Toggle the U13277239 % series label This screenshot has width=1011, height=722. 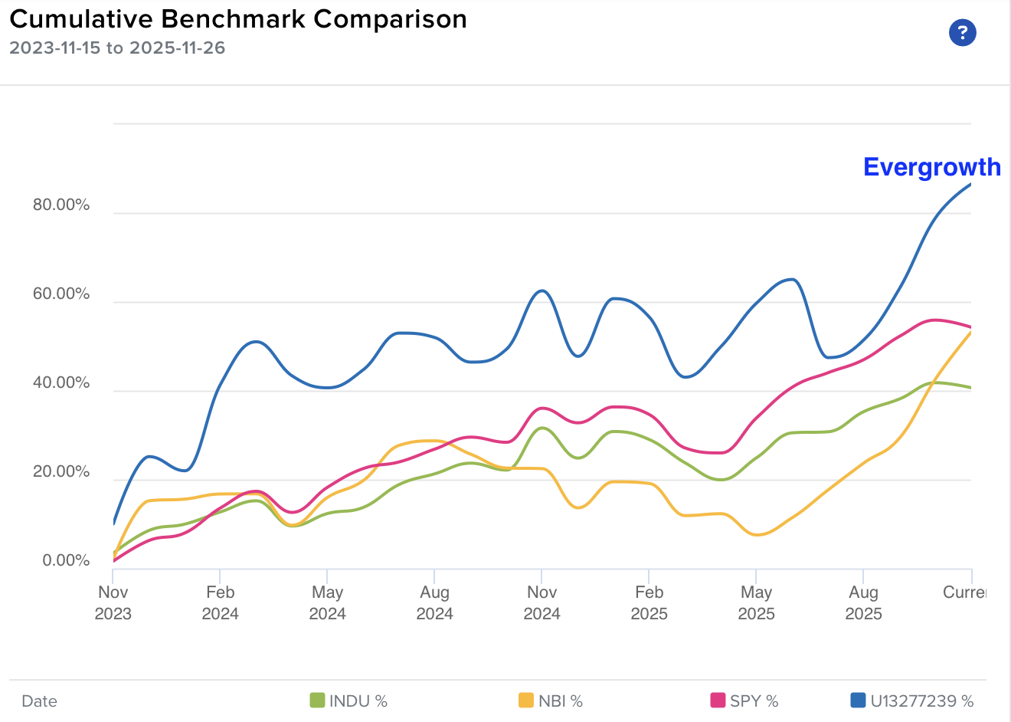922,701
